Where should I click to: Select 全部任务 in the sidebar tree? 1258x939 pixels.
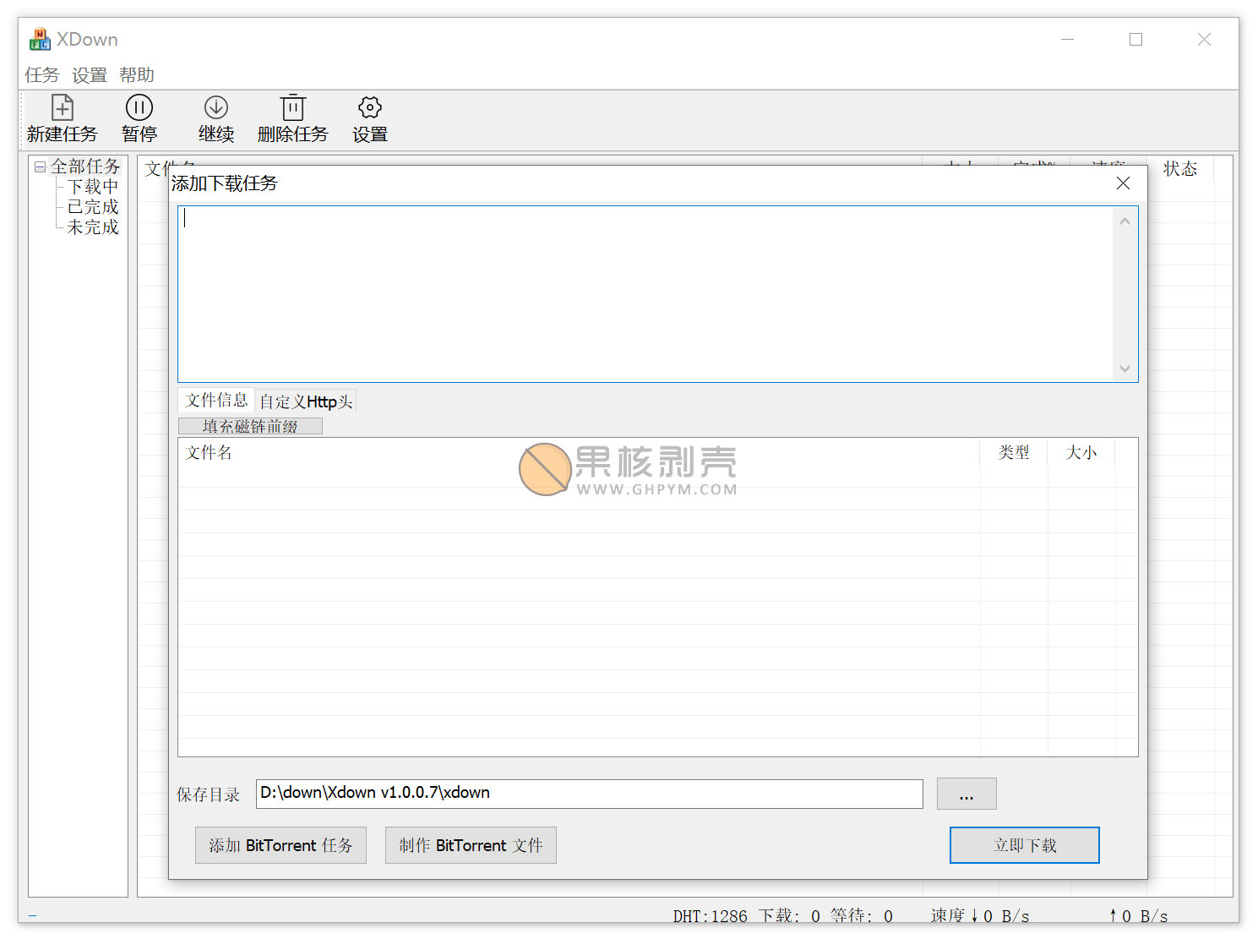click(85, 167)
